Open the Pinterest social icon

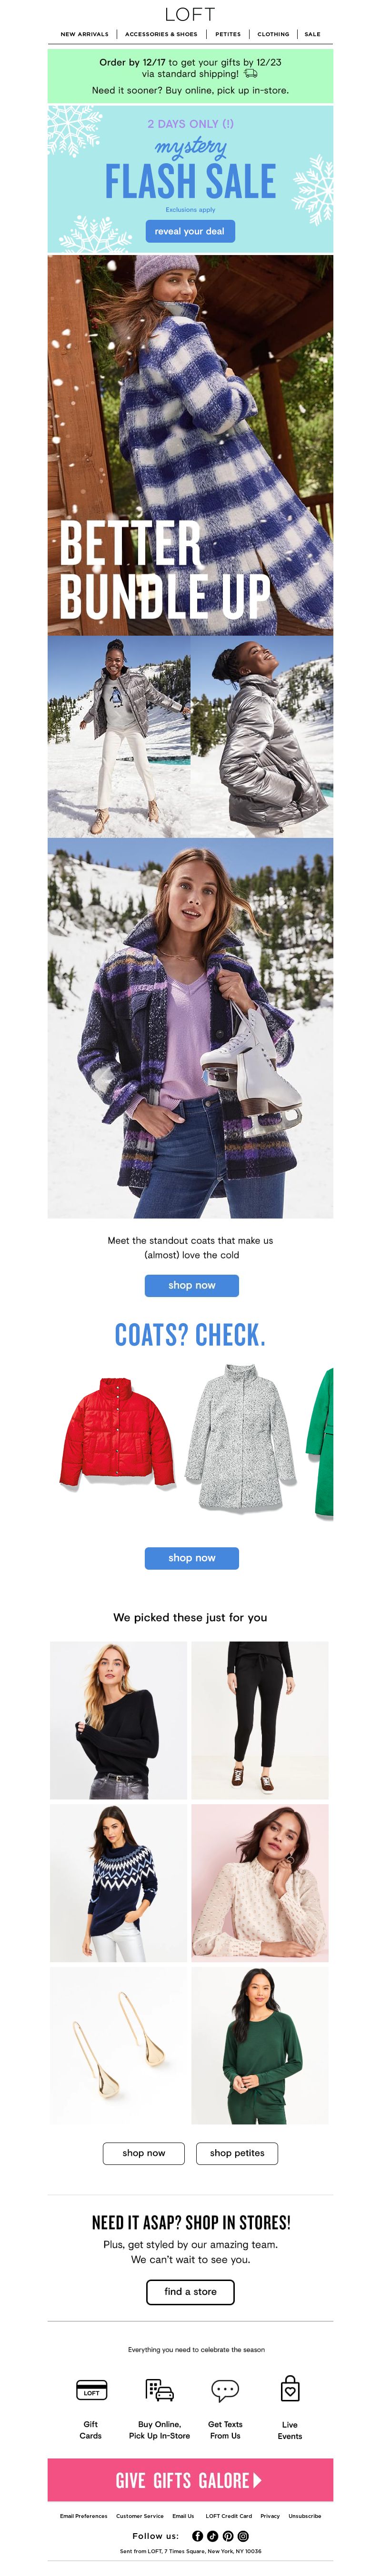pyautogui.click(x=228, y=2535)
